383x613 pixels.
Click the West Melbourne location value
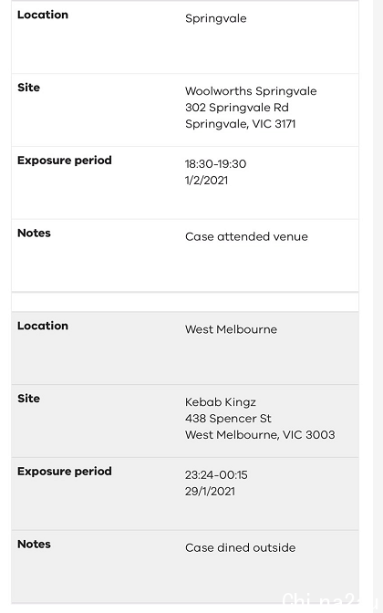pyautogui.click(x=231, y=329)
